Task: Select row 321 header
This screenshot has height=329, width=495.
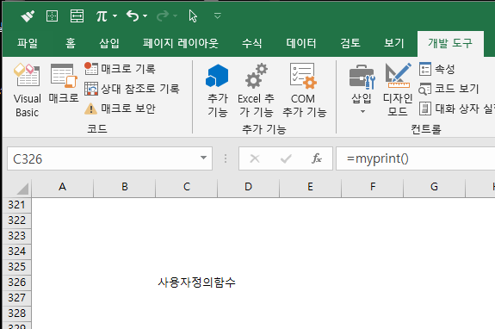Action: [16, 205]
